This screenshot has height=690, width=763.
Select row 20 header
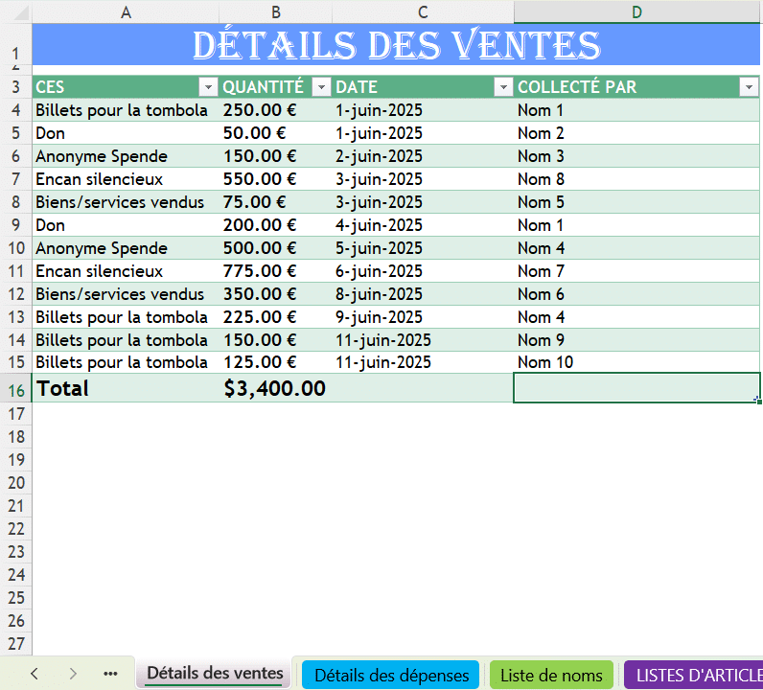(x=16, y=483)
